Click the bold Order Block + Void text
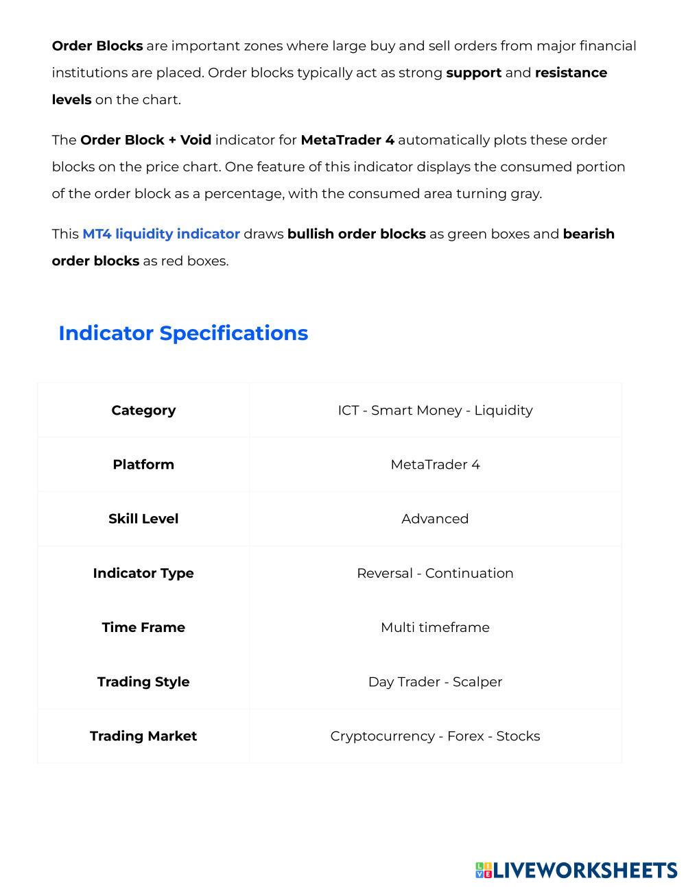 click(x=145, y=141)
